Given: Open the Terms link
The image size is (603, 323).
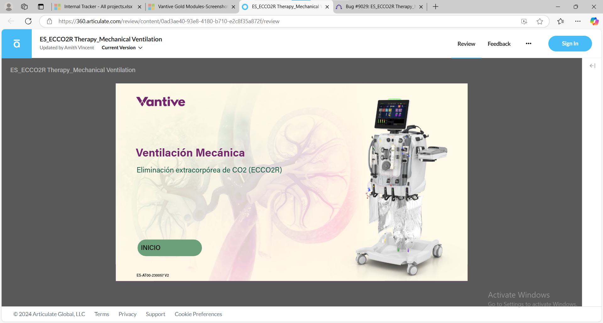Looking at the screenshot, I should 102,314.
